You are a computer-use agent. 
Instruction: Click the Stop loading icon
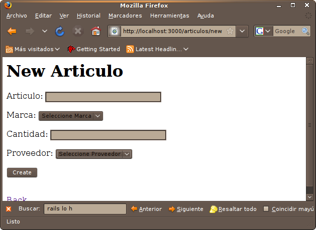point(77,31)
